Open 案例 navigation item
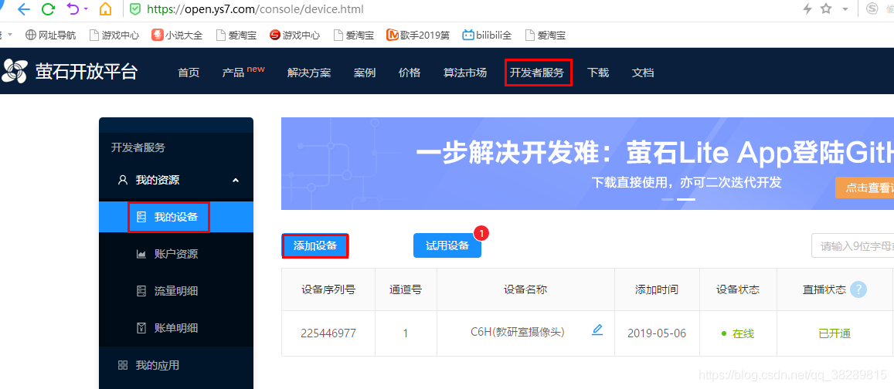This screenshot has width=894, height=389. [365, 73]
